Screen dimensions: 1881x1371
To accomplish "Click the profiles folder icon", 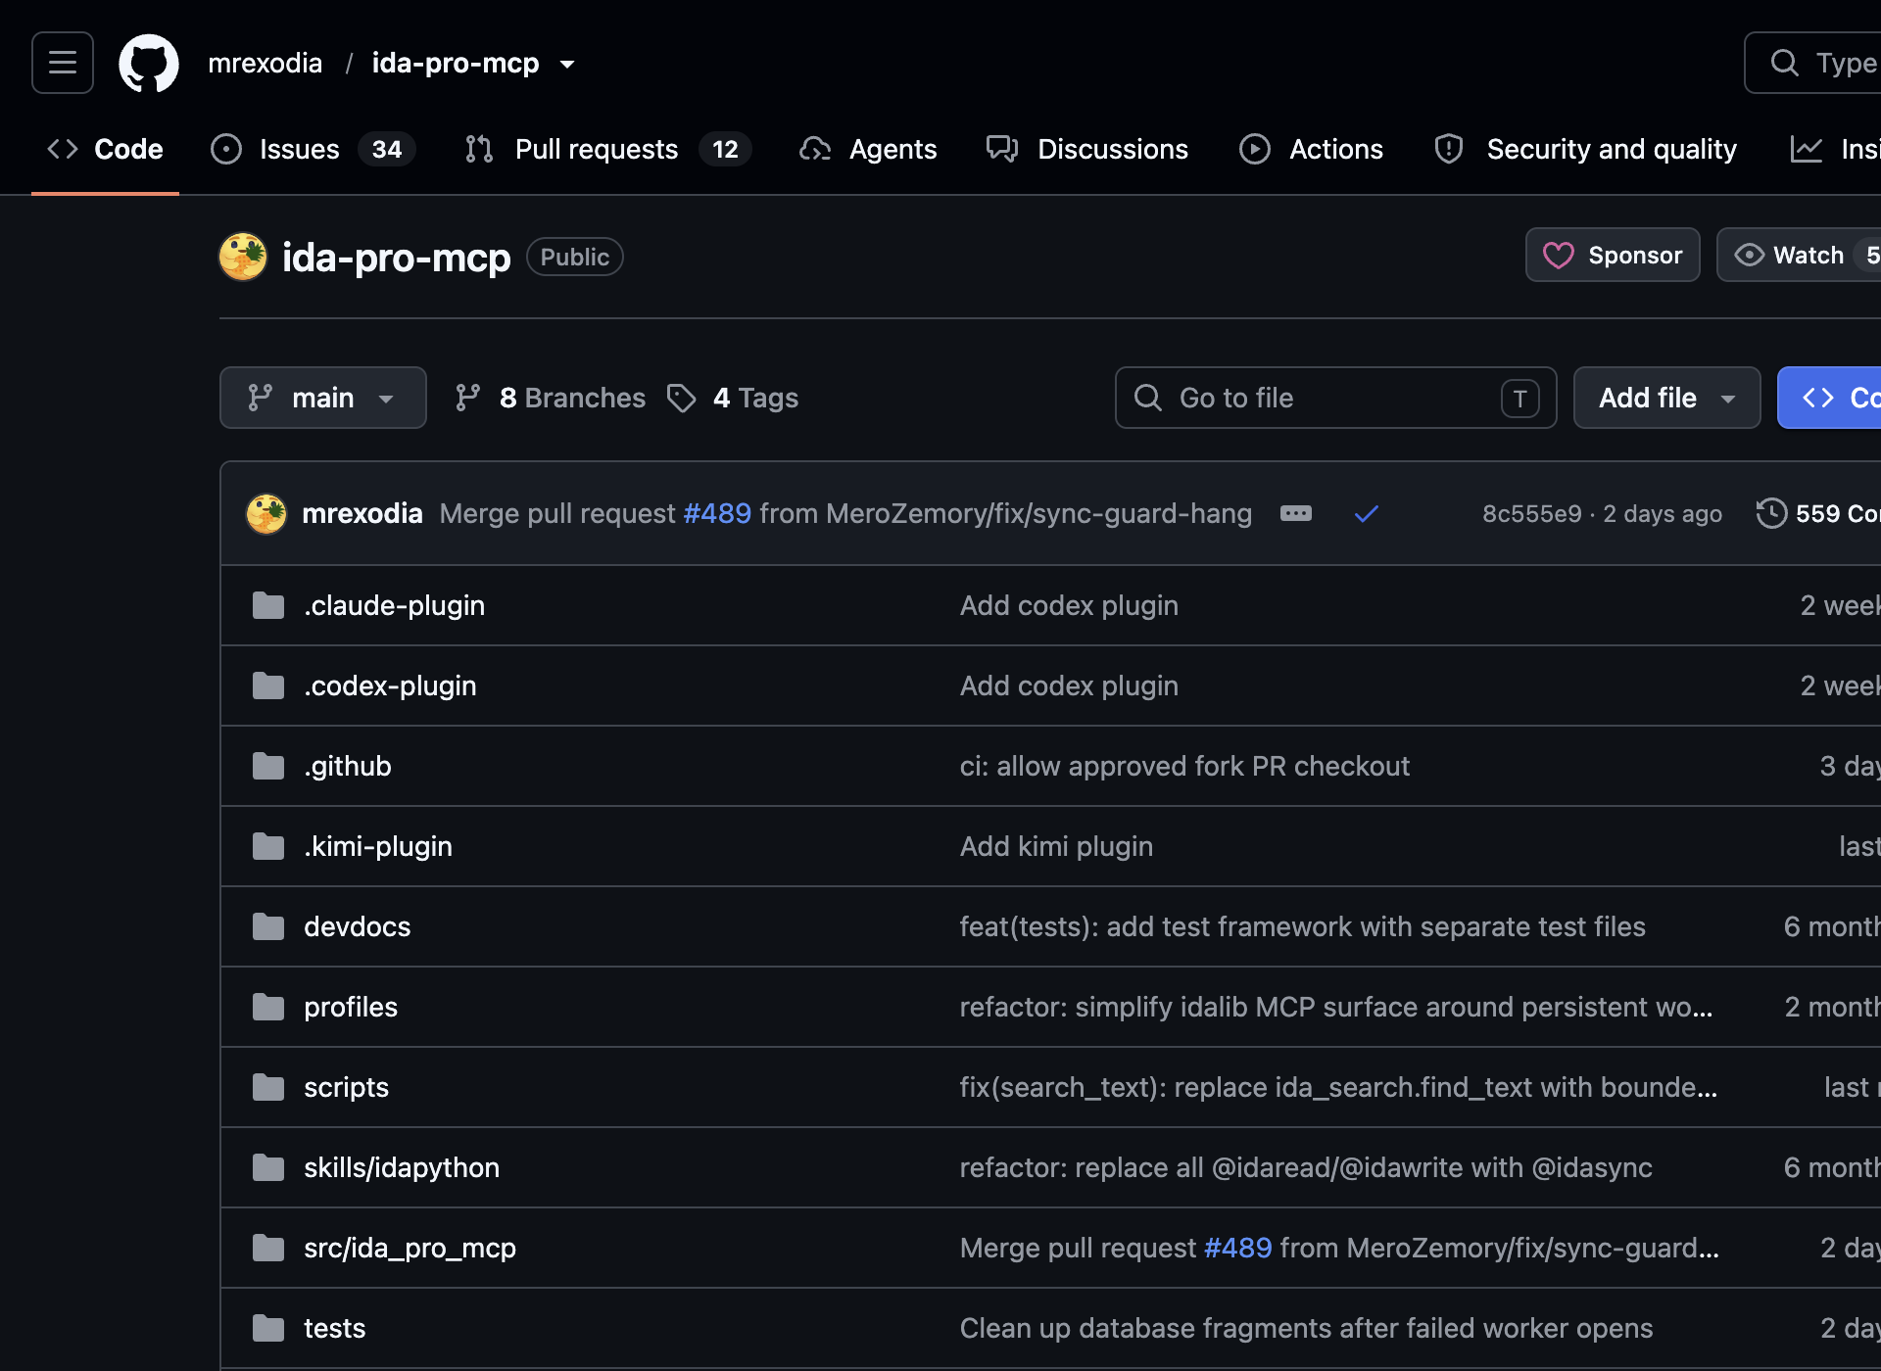I will point(268,1007).
